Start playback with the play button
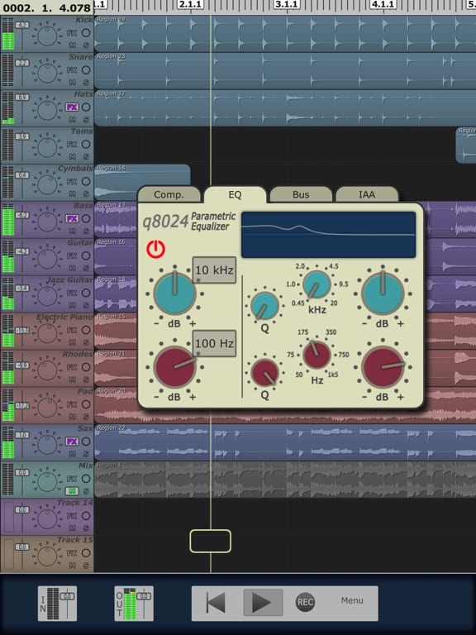The height and width of the screenshot is (635, 476). pyautogui.click(x=263, y=602)
